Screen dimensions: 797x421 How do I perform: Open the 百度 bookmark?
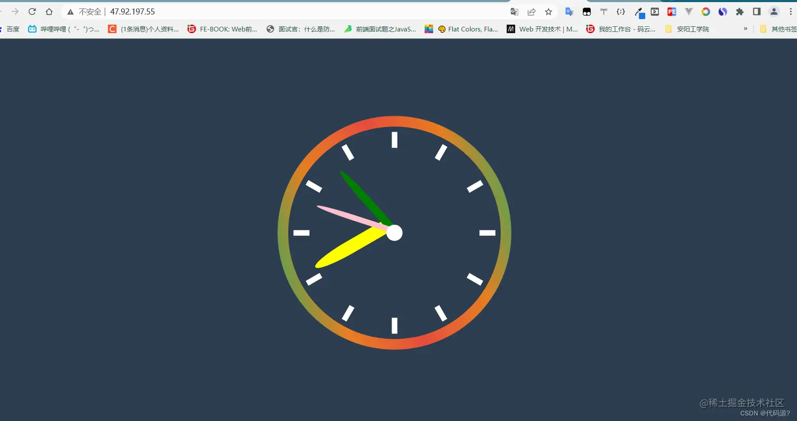click(x=9, y=29)
